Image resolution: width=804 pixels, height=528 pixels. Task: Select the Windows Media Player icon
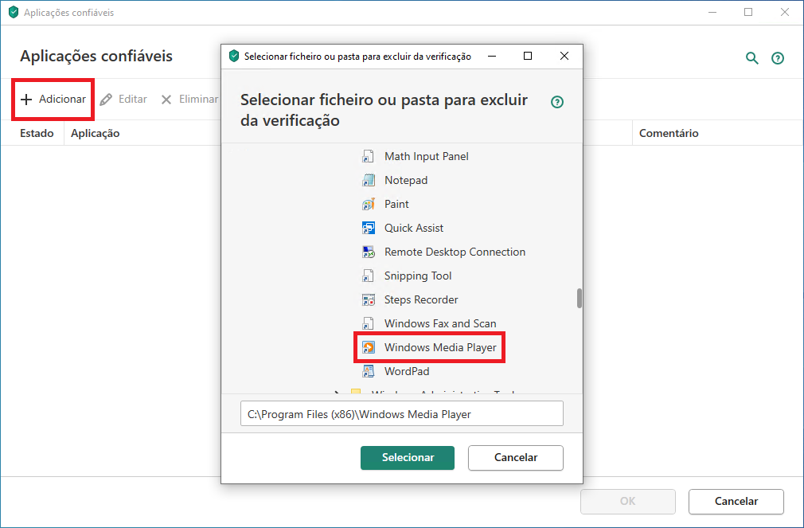(x=368, y=347)
